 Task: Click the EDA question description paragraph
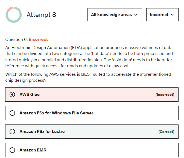(89, 57)
